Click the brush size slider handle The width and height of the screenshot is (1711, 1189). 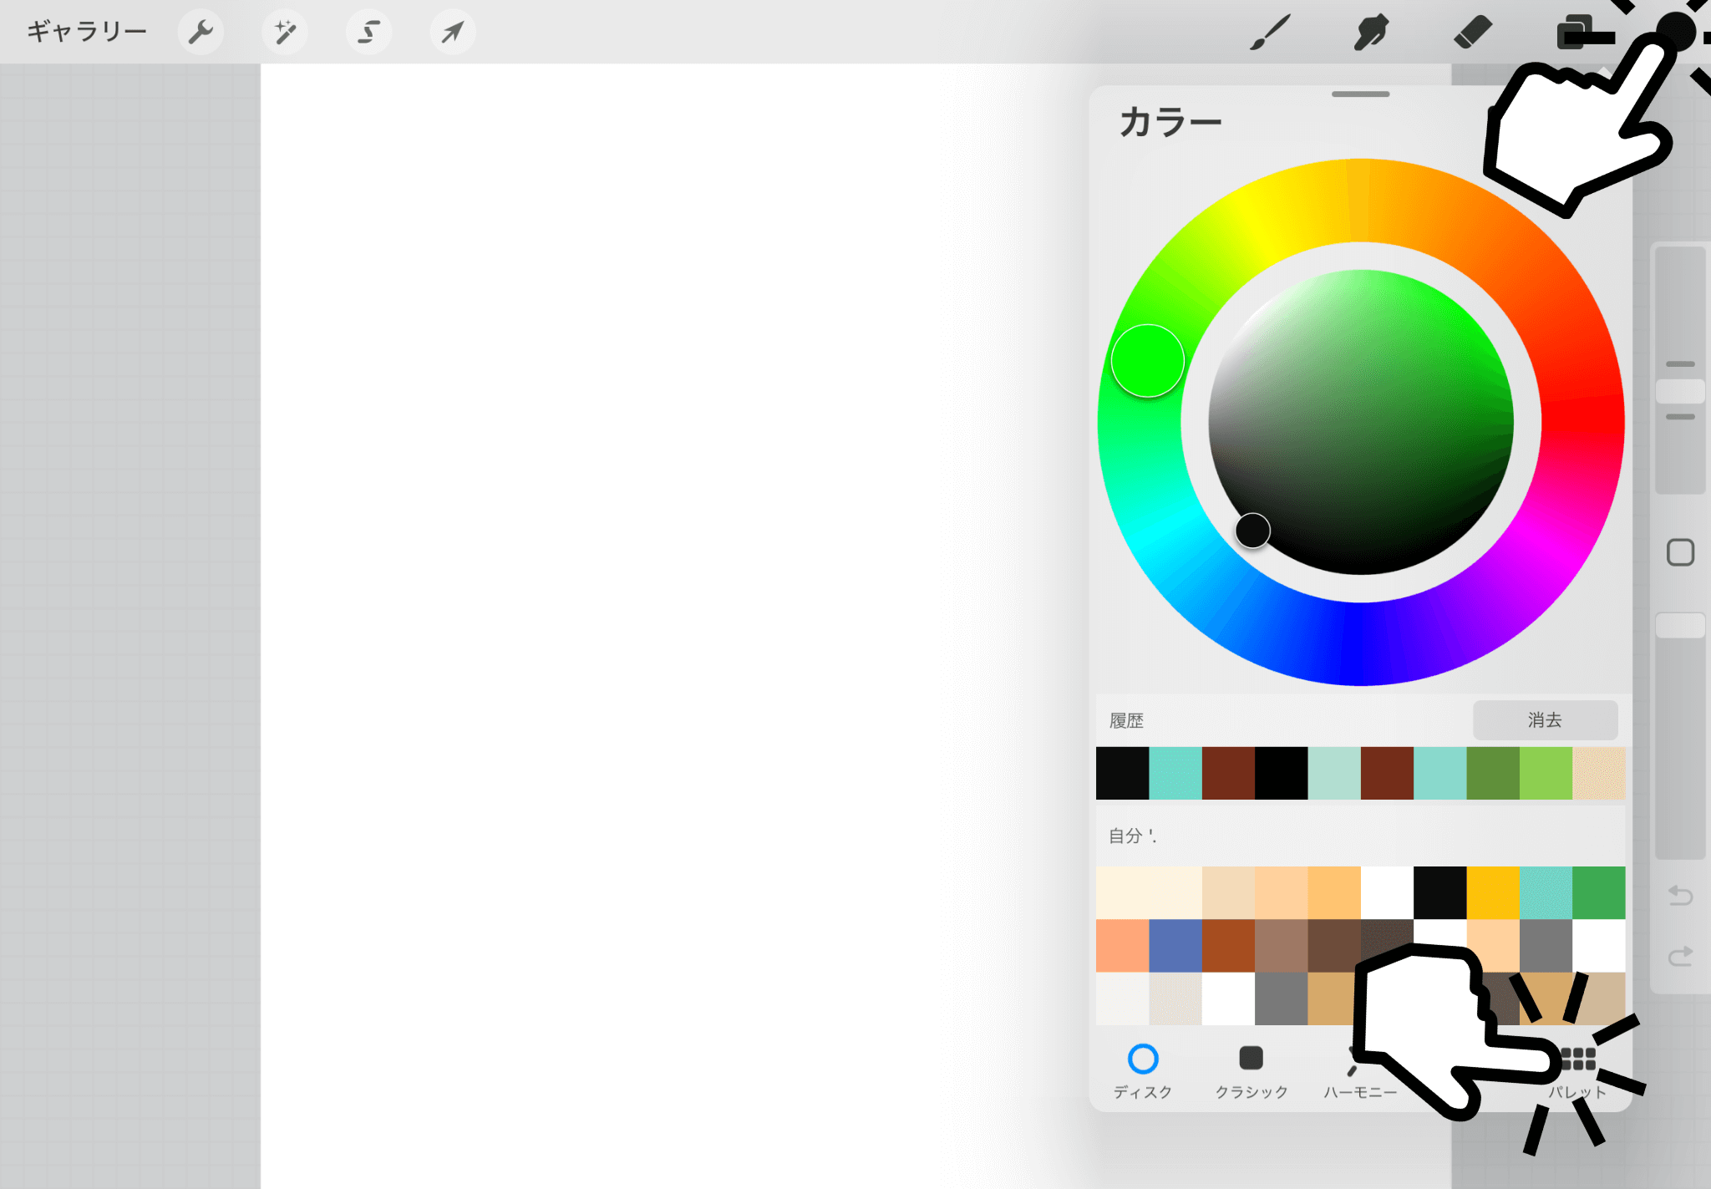(1680, 391)
